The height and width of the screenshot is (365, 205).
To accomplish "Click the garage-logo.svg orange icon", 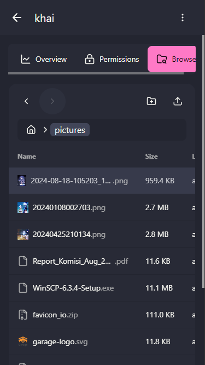I will click(x=23, y=341).
